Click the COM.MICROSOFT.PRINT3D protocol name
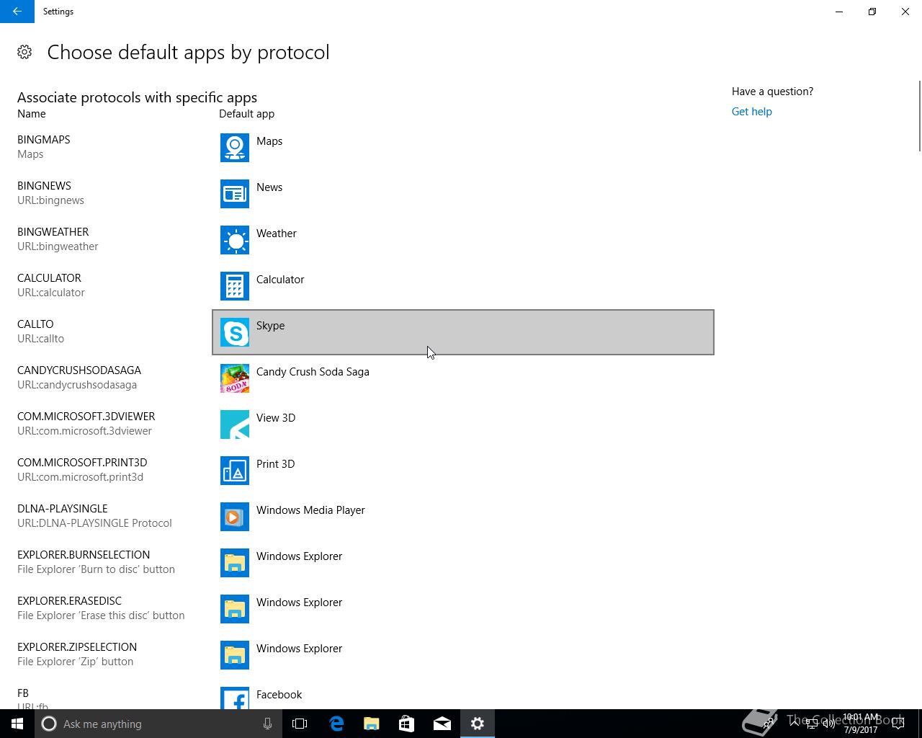The width and height of the screenshot is (922, 738). [82, 463]
